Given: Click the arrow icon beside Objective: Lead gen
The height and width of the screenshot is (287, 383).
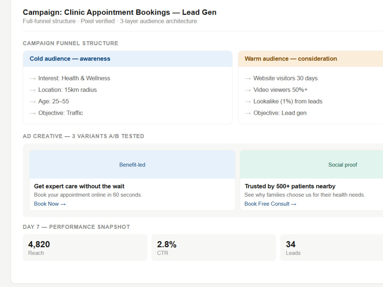Looking at the screenshot, I should point(248,113).
